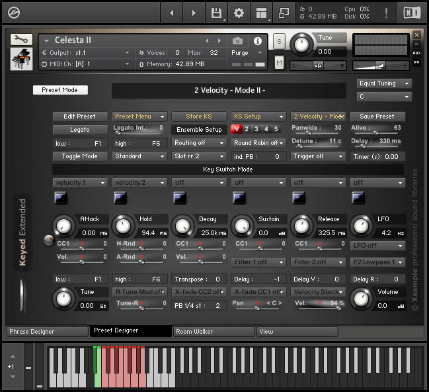
Task: Open the Preset Designer tab
Action: pos(131,331)
